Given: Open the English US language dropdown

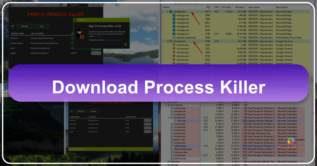Looking at the screenshot, I should (x=86, y=5).
